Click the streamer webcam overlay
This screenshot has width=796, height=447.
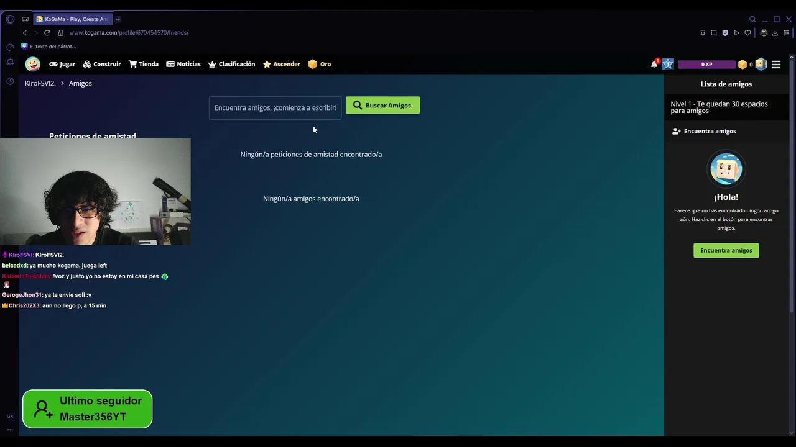[95, 191]
